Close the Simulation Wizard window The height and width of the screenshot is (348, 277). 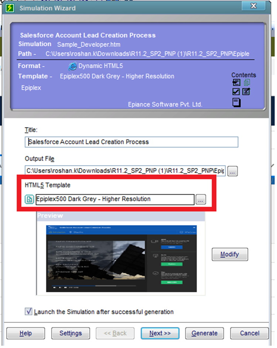(x=254, y=6)
